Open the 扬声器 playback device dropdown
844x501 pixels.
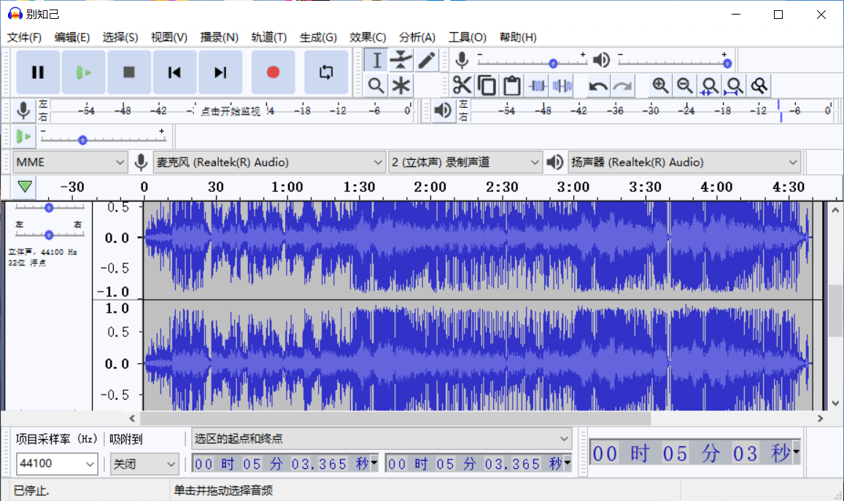click(x=684, y=162)
